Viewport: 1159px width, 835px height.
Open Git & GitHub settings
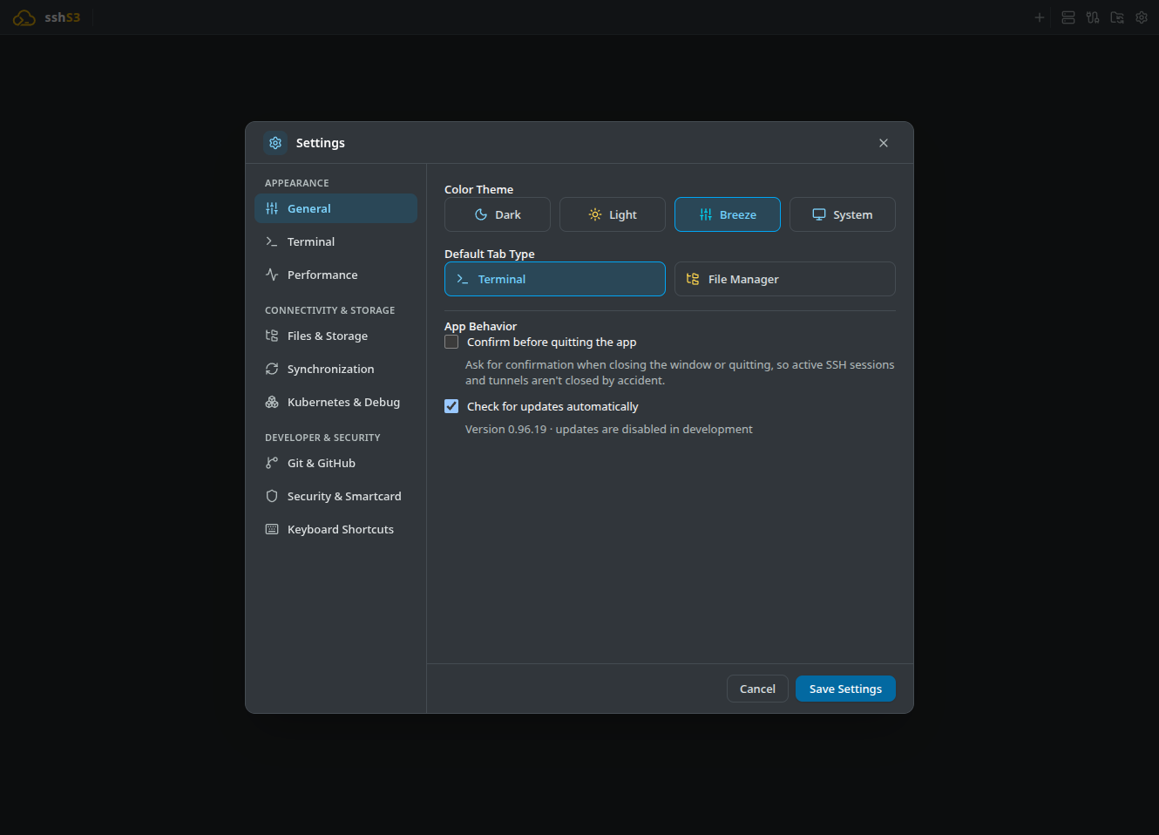(335, 463)
